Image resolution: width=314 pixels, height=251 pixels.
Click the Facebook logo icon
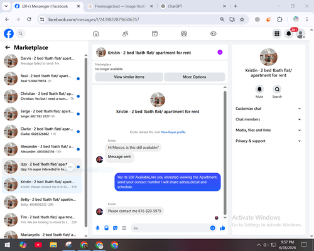9,33
